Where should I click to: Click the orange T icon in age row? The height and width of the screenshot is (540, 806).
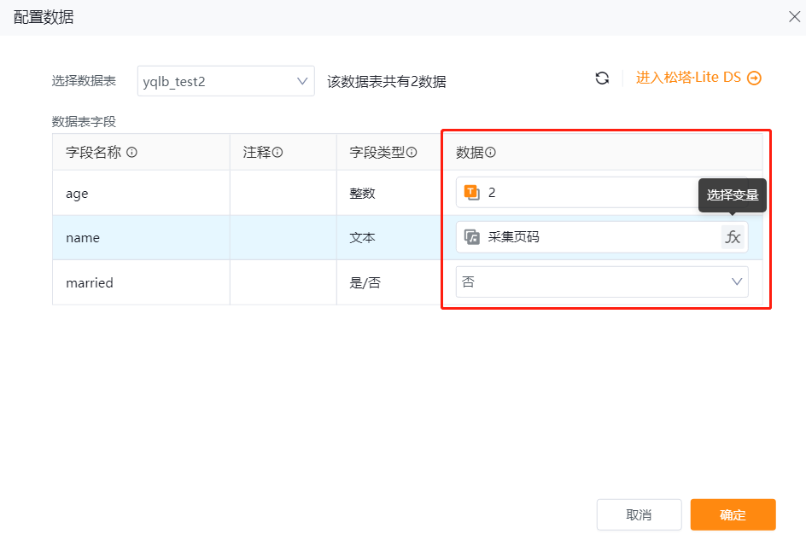coord(471,193)
